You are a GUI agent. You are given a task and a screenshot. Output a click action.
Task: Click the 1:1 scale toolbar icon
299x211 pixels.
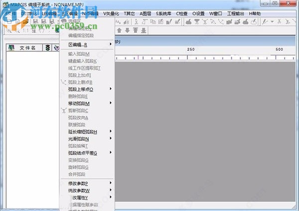click(x=25, y=30)
